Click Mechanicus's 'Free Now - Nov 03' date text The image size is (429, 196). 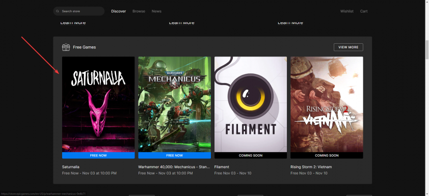[165, 173]
